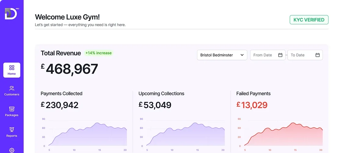This screenshot has height=153, width=340.
Task: Click the calendar icon in From Date
Action: click(280, 55)
